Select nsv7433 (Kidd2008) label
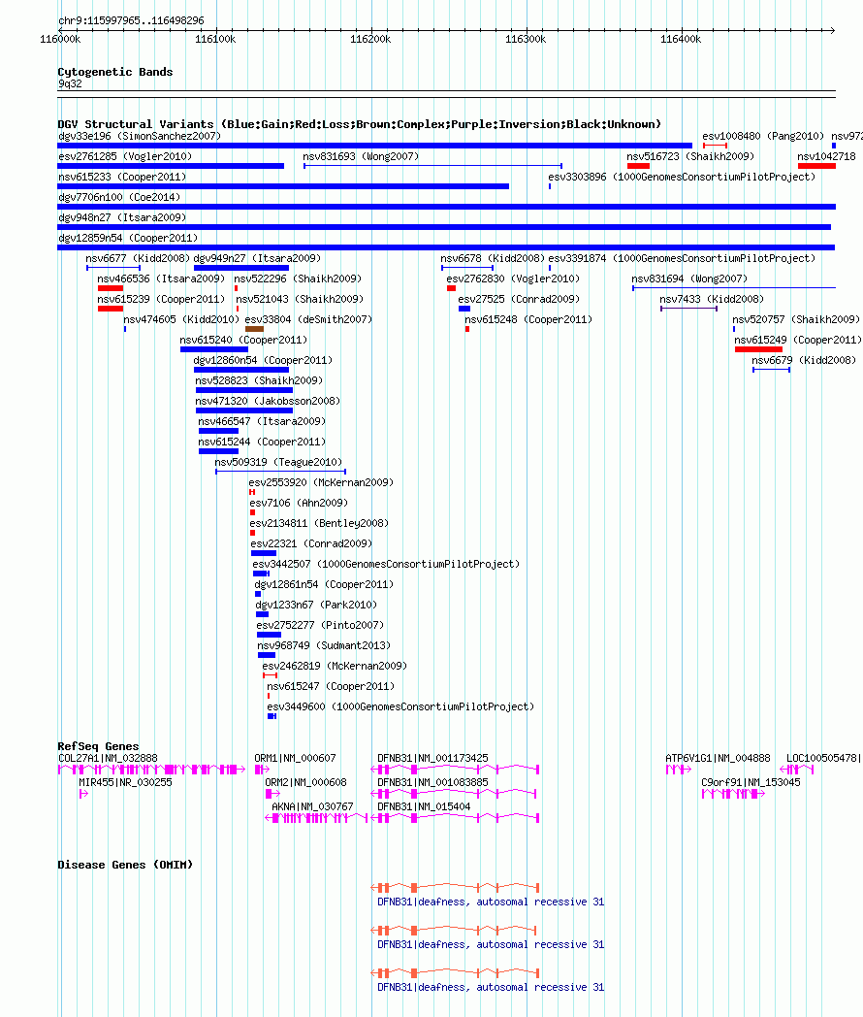The image size is (863, 1017). 712,299
